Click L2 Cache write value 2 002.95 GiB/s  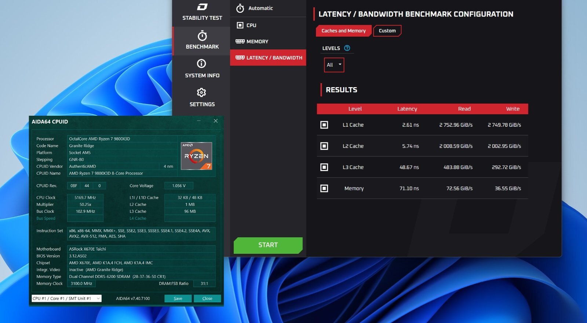pos(504,146)
